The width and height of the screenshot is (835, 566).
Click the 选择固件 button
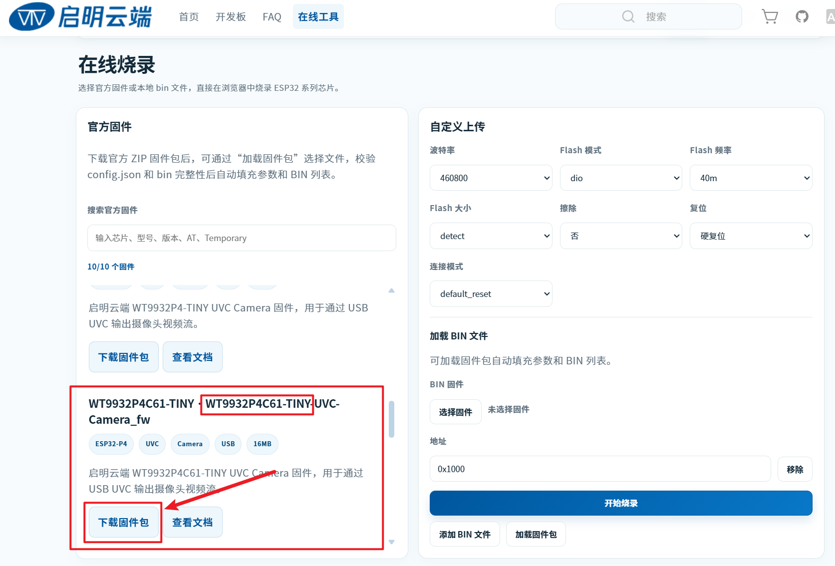point(456,412)
